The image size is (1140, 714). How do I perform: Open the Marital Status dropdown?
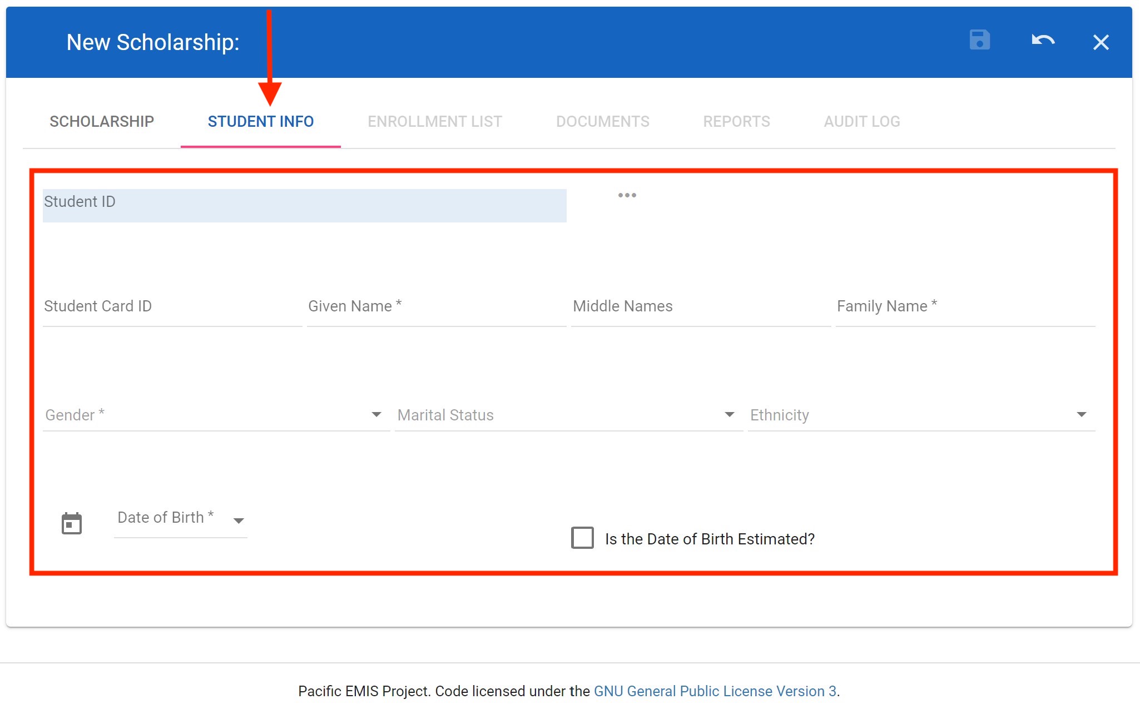tap(729, 415)
